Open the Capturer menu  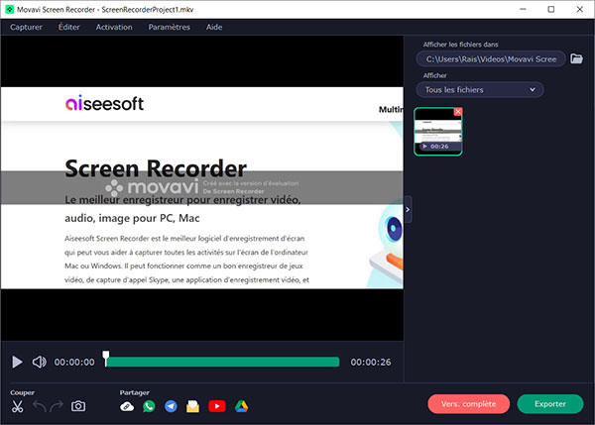[26, 28]
